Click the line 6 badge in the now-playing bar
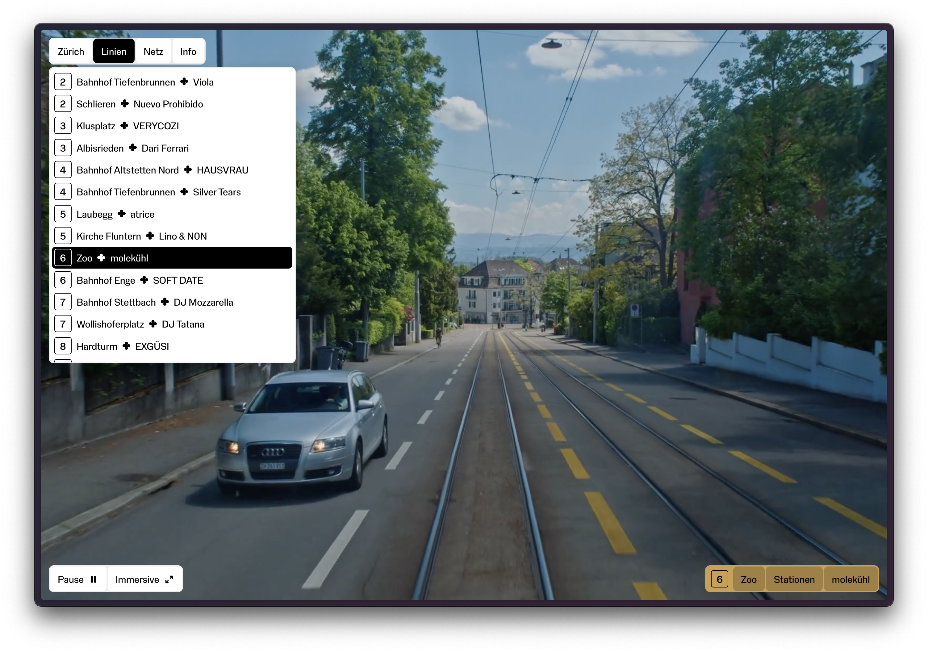Image resolution: width=928 pixels, height=652 pixels. pos(719,579)
